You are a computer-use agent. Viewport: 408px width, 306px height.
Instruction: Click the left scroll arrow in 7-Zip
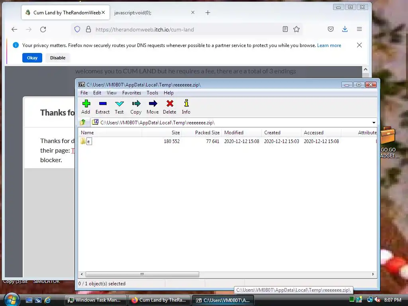tap(82, 274)
